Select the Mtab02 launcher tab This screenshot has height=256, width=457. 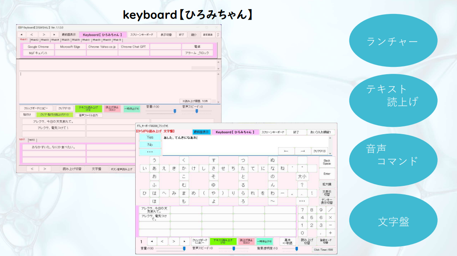(35, 40)
